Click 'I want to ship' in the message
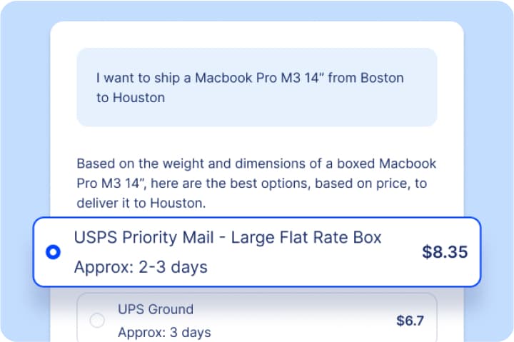 click(135, 78)
